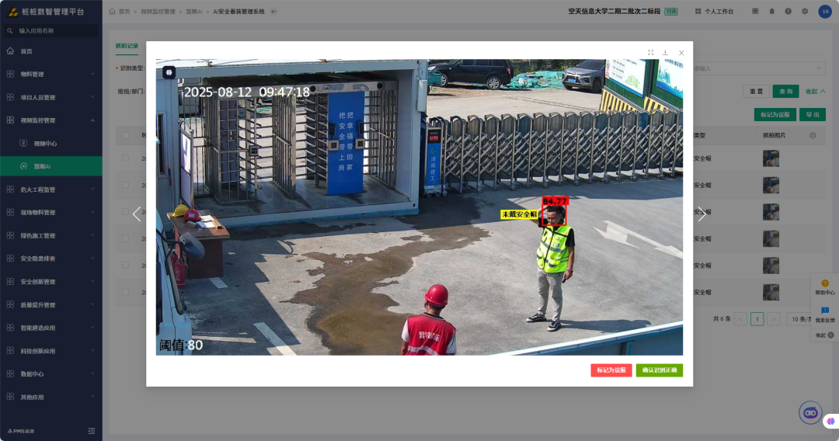
Task: Toggle the select-all checkbox in table header
Action: [x=125, y=136]
